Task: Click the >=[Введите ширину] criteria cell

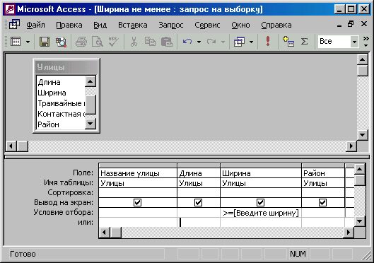Action: [261, 213]
